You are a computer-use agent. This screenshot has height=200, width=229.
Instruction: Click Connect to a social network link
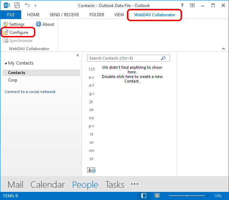(30, 92)
